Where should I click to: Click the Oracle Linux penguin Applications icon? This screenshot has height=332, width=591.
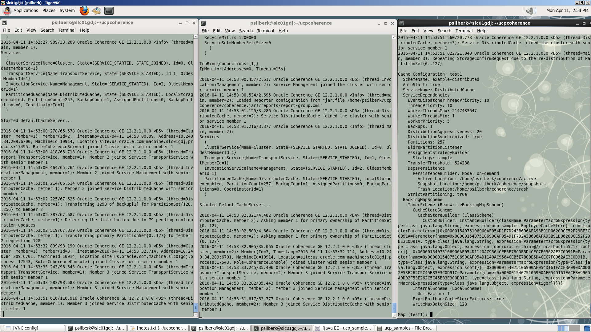[x=7, y=10]
